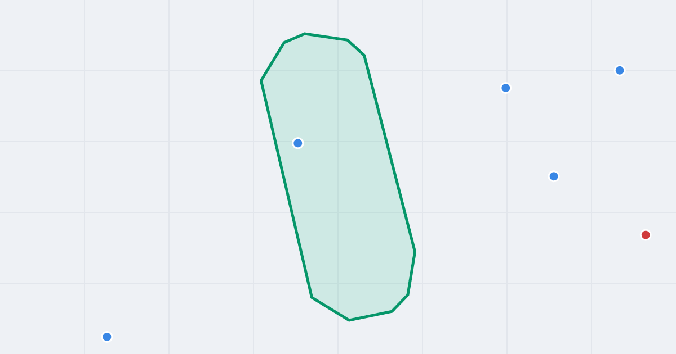Click the blue point nearest the bottom-left corner
676x354 pixels.
pyautogui.click(x=107, y=337)
